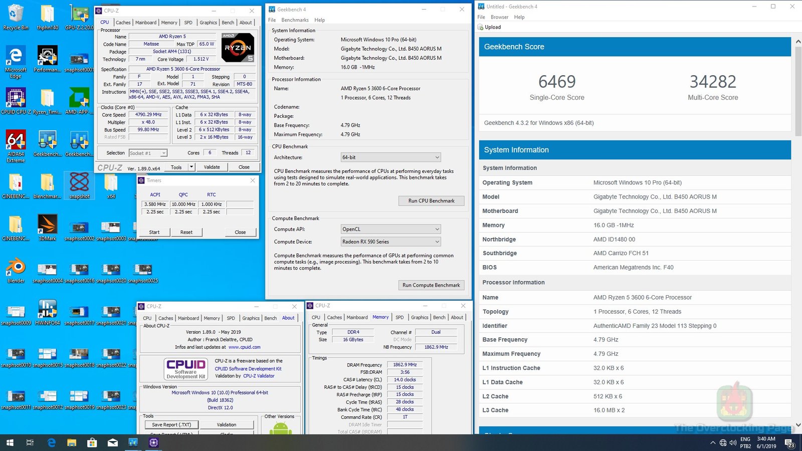802x451 pixels.
Task: Switch to the SPD tab in CPU-Z
Action: coord(189,22)
